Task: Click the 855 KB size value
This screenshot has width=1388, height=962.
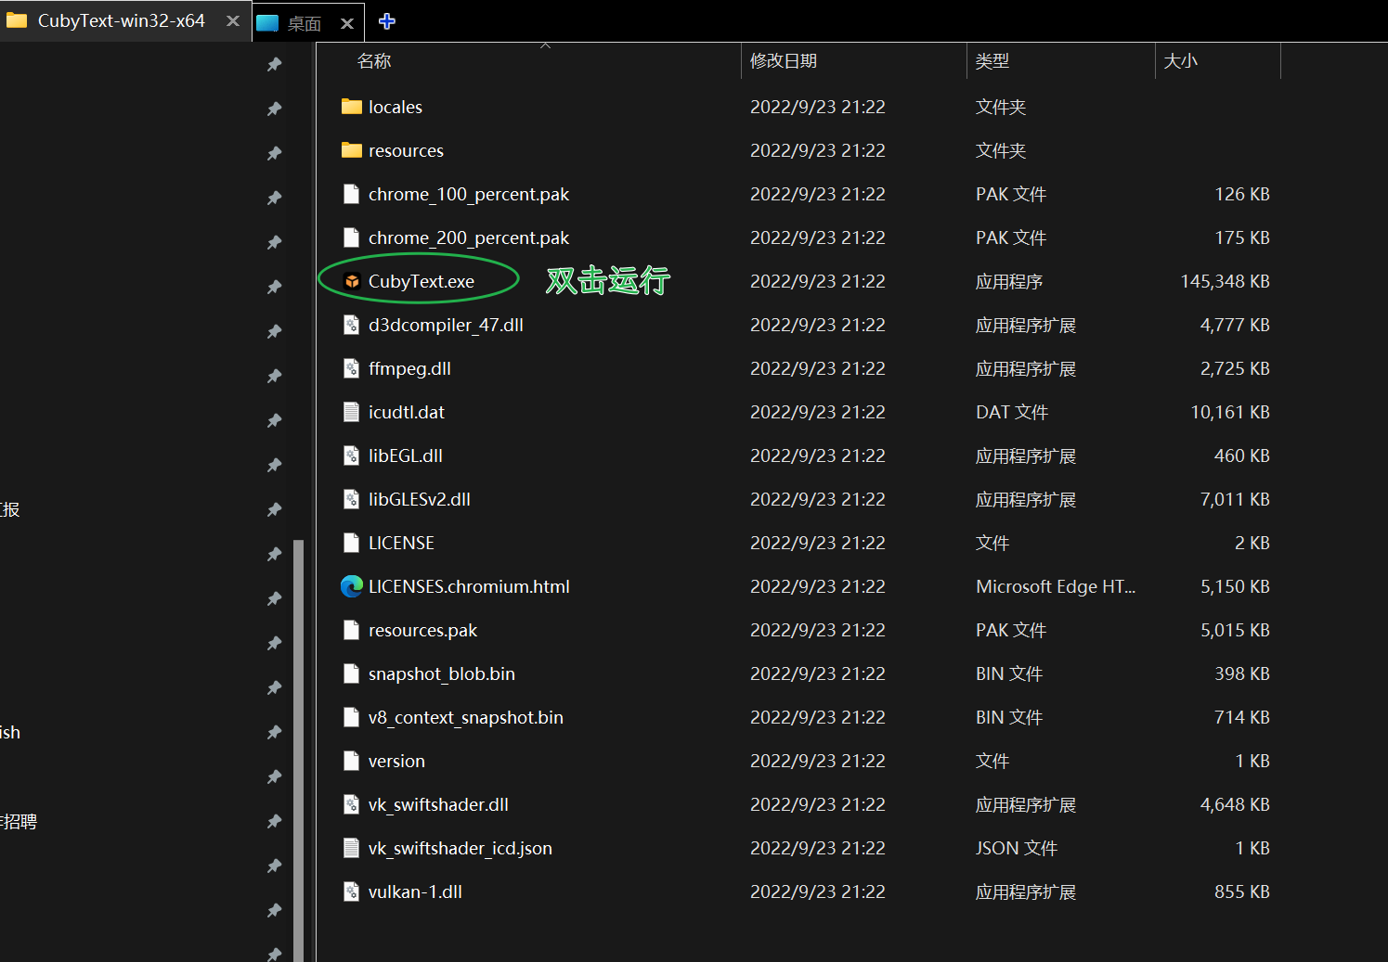Action: [1242, 891]
